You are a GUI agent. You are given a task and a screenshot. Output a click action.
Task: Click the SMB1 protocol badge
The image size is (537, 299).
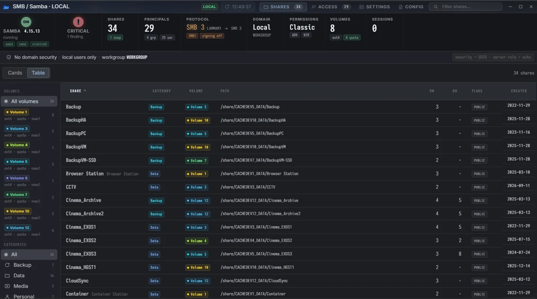pos(192,36)
